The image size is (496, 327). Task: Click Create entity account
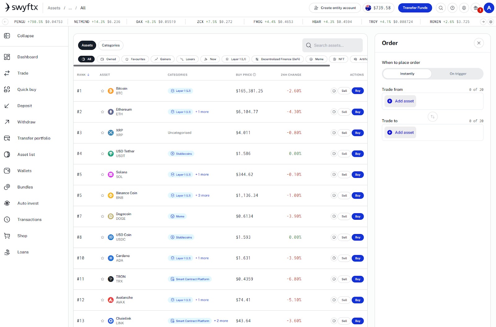(x=335, y=8)
